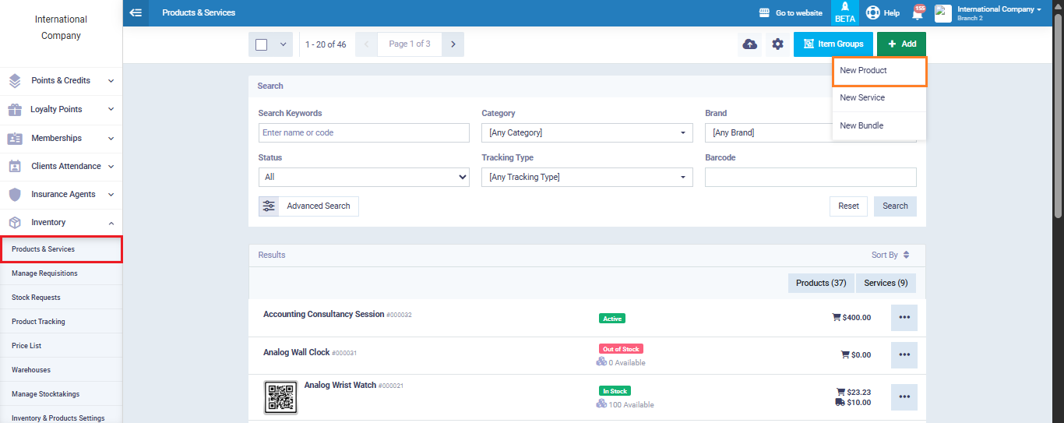Tick the select-all checkbox
The height and width of the screenshot is (423, 1064).
(262, 44)
